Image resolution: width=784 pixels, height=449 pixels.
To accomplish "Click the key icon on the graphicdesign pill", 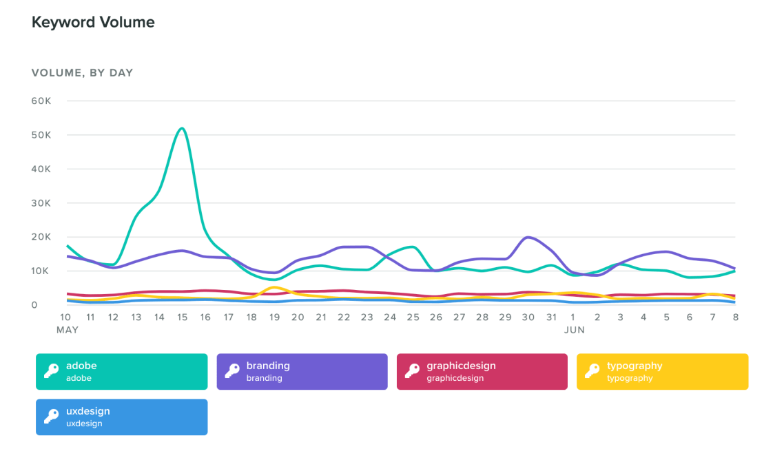I will (x=410, y=371).
